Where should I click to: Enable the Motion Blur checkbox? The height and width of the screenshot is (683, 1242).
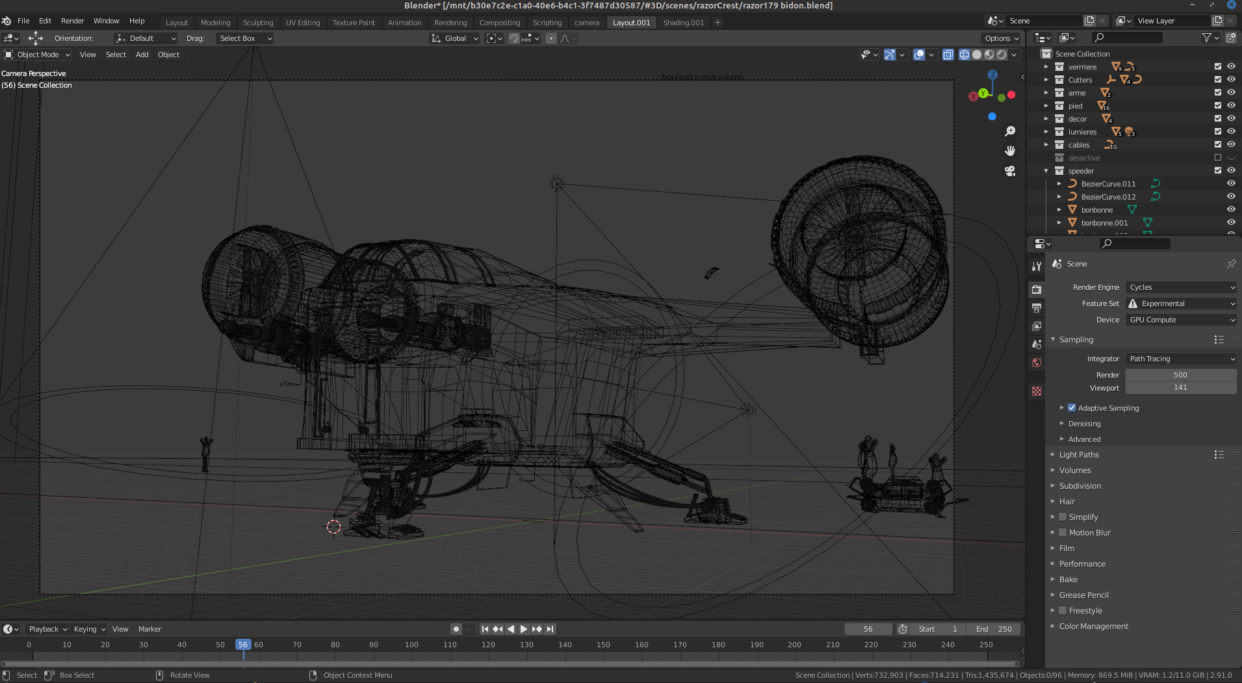pos(1063,532)
